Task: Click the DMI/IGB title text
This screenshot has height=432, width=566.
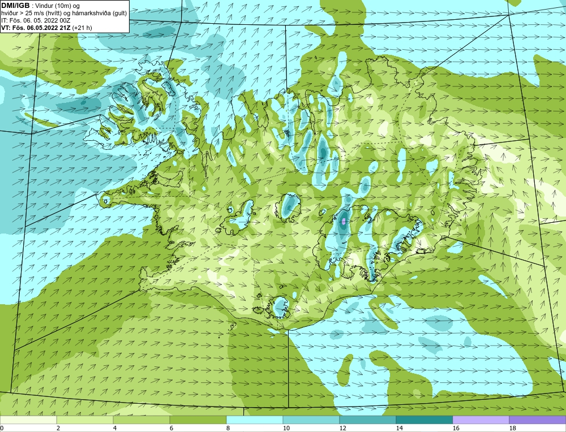Action: [x=15, y=6]
